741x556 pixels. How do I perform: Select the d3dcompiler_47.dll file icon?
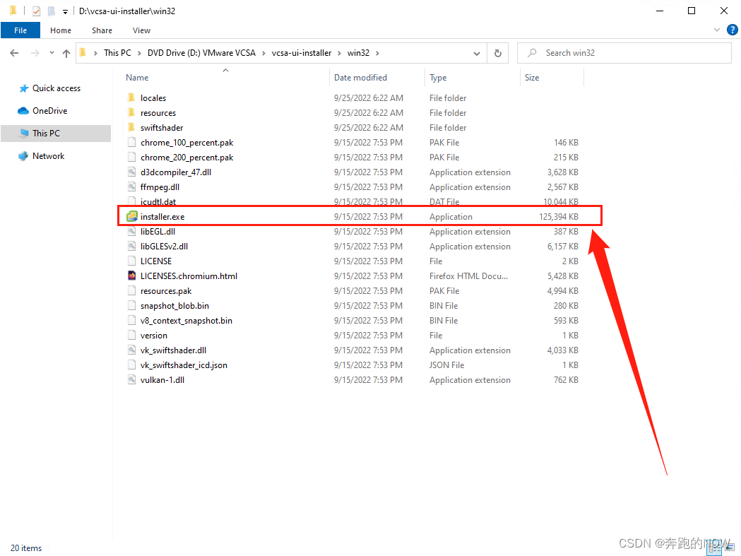[x=132, y=172]
